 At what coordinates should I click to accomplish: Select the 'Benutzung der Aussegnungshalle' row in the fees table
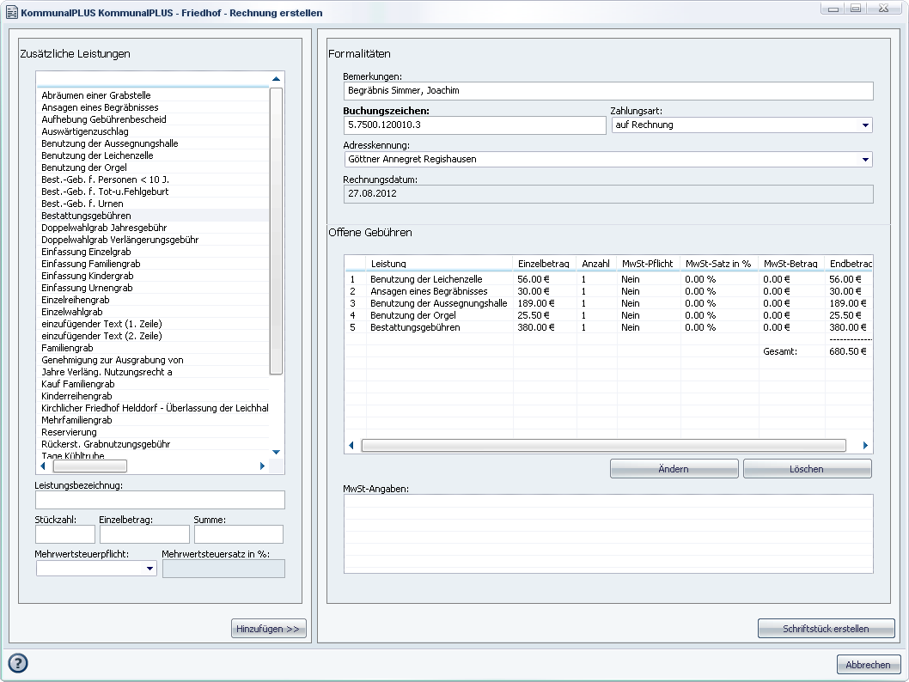click(438, 303)
